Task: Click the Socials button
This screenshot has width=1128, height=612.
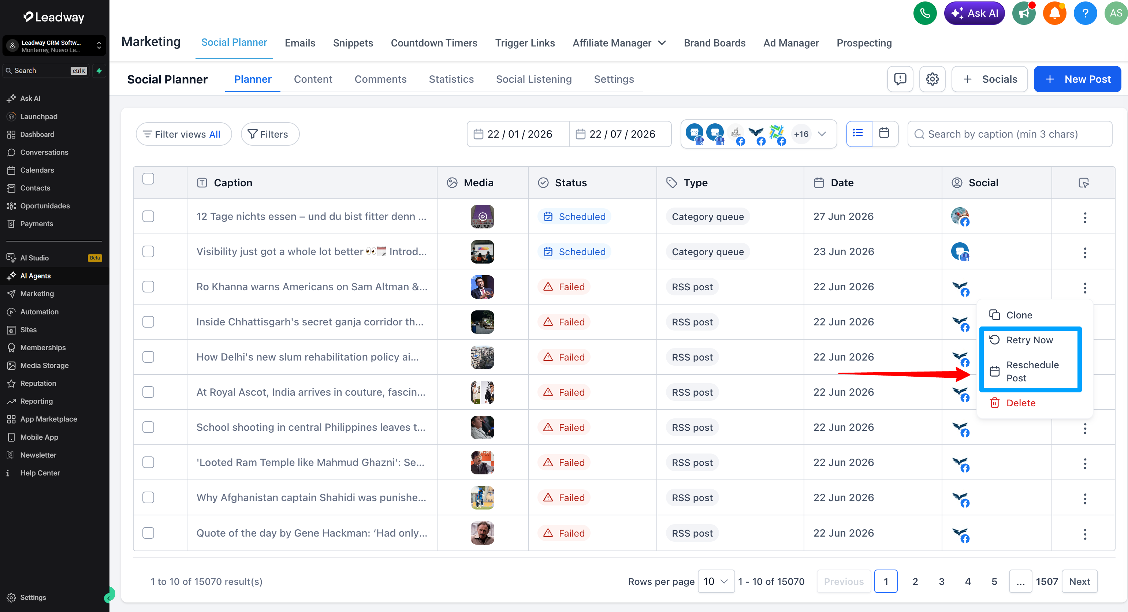Action: click(x=989, y=79)
